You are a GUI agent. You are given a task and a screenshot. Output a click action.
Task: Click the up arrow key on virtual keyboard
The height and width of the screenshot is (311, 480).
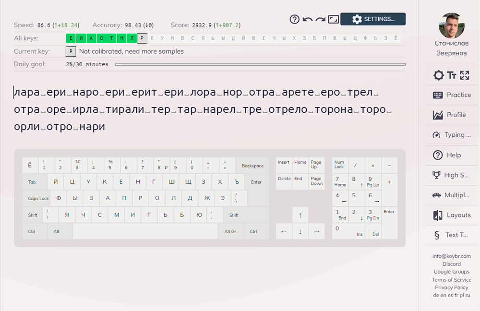tap(300, 215)
